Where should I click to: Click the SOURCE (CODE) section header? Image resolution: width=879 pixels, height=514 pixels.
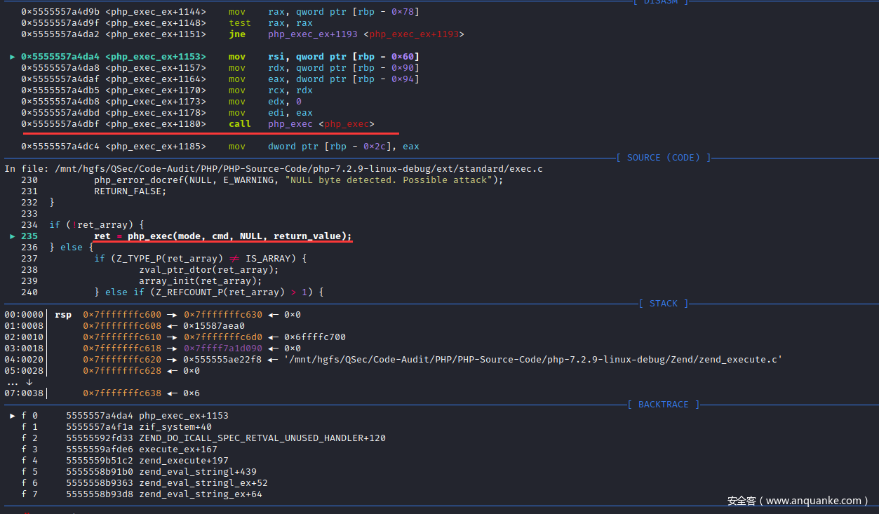663,158
